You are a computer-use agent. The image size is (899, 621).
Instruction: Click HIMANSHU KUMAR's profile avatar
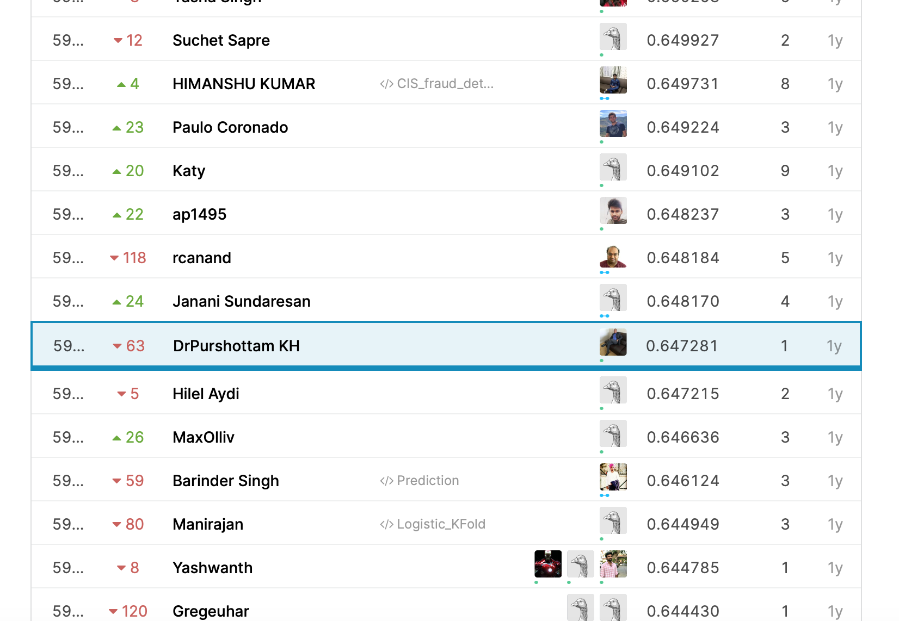[613, 80]
